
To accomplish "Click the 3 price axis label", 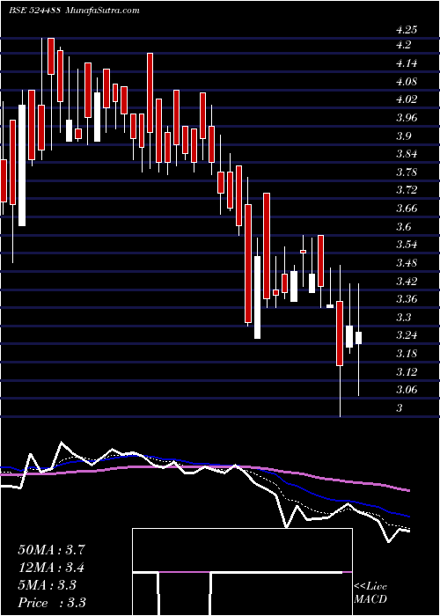I will click(x=400, y=407).
